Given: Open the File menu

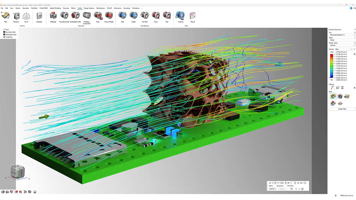Looking at the screenshot, I should (2, 8).
